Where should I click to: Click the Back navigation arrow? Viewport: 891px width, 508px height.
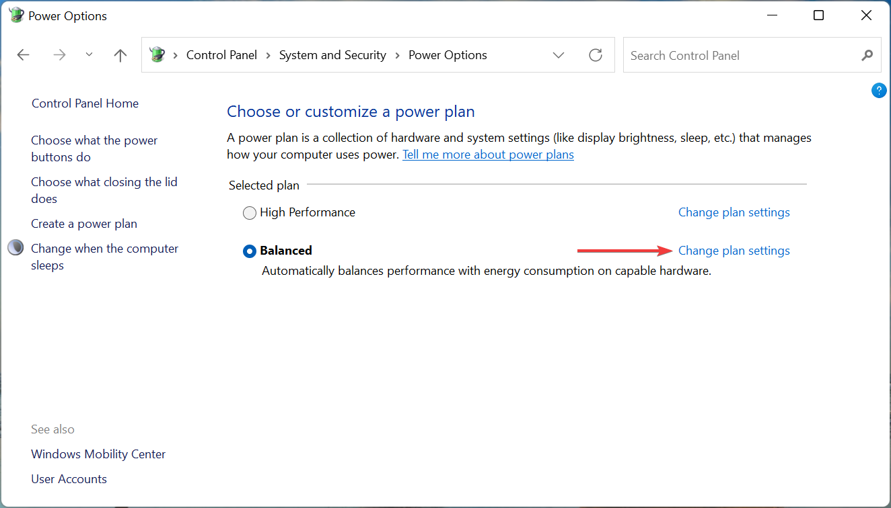24,55
